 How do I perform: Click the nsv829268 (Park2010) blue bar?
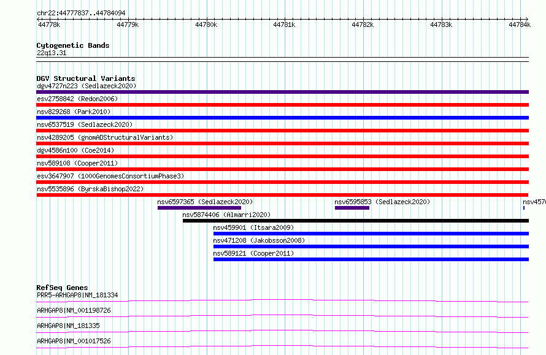coord(282,118)
